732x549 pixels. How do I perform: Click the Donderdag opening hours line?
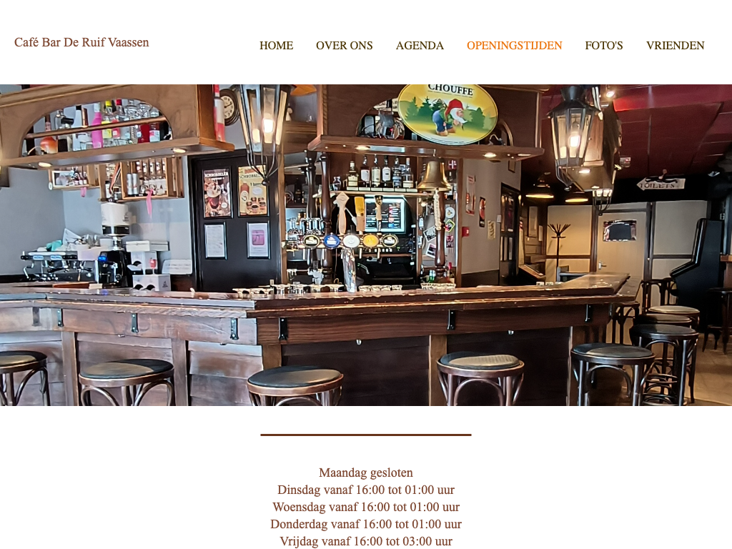pyautogui.click(x=366, y=524)
